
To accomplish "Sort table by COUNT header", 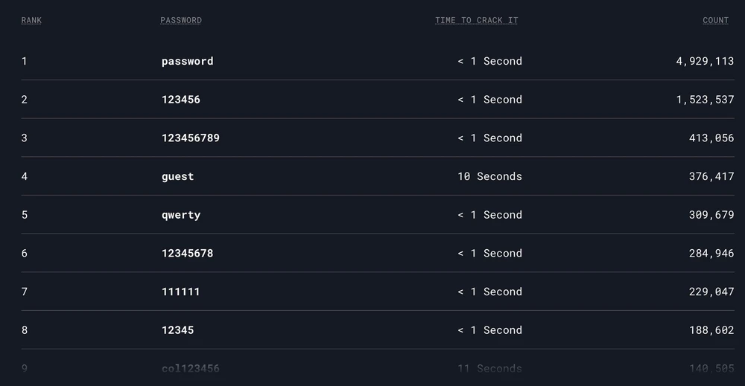I will click(715, 20).
